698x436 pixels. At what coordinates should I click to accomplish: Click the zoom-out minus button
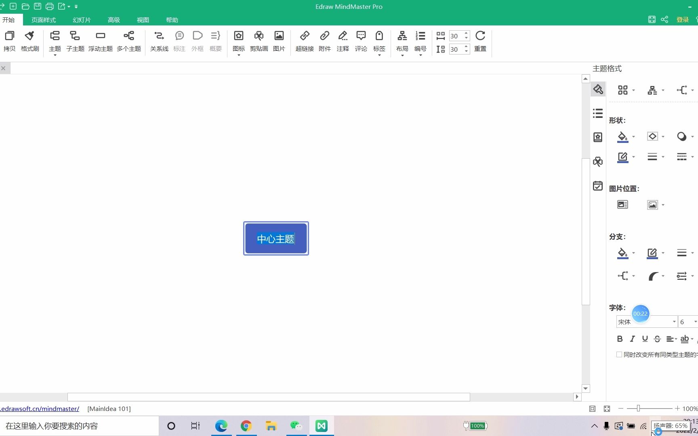621,409
